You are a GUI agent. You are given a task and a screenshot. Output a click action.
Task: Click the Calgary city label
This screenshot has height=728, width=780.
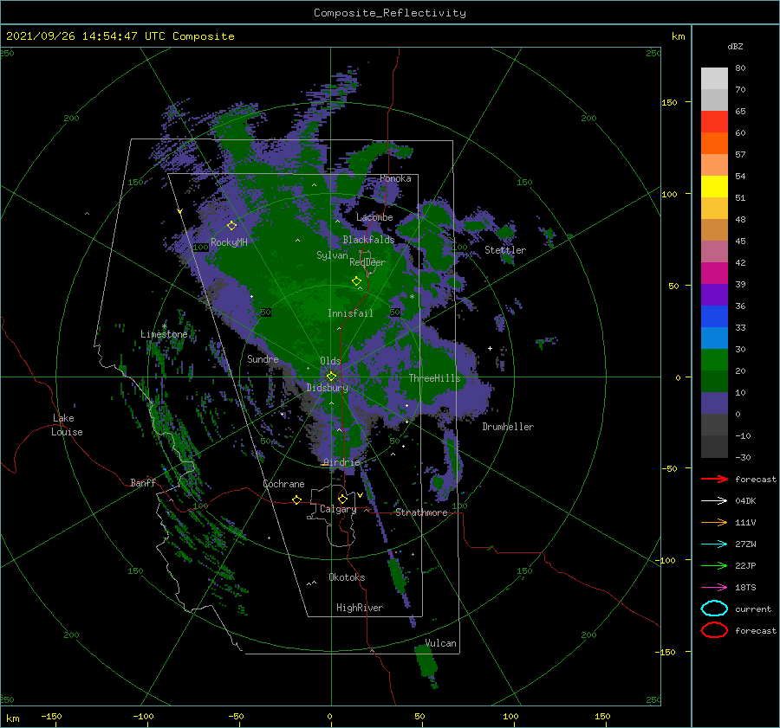338,509
